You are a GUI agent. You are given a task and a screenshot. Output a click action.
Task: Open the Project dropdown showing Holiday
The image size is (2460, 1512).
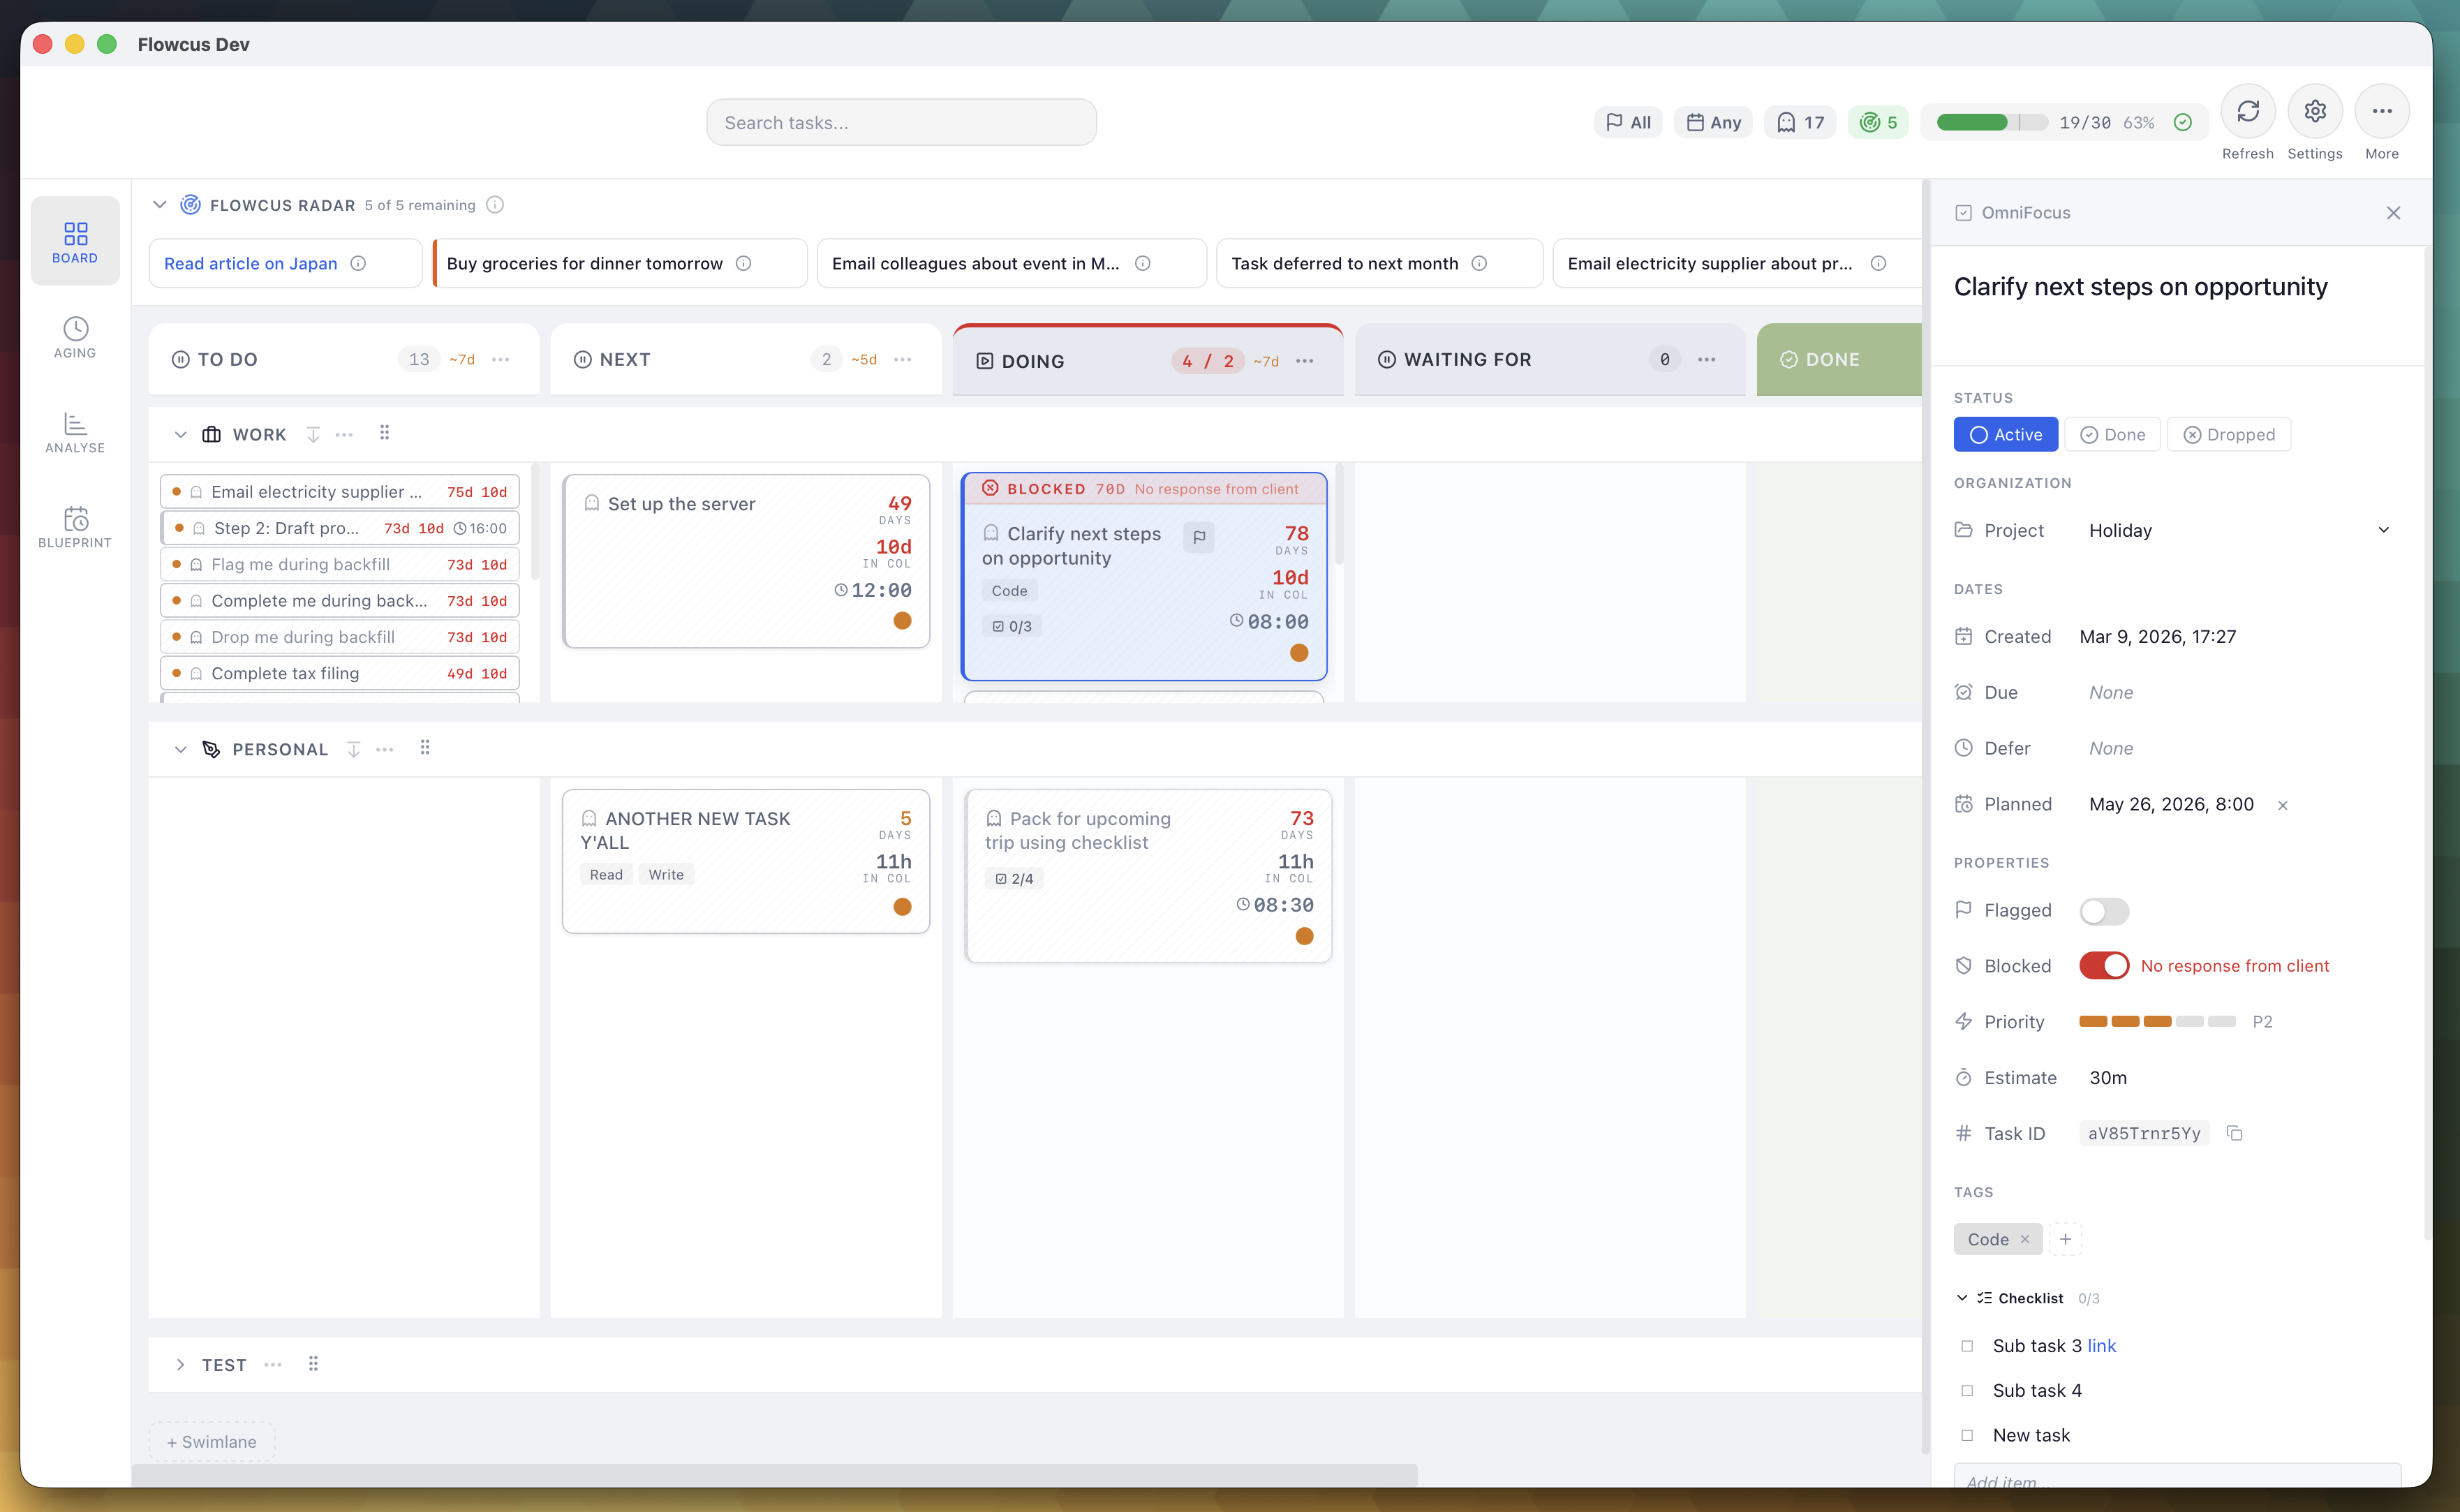point(2239,530)
